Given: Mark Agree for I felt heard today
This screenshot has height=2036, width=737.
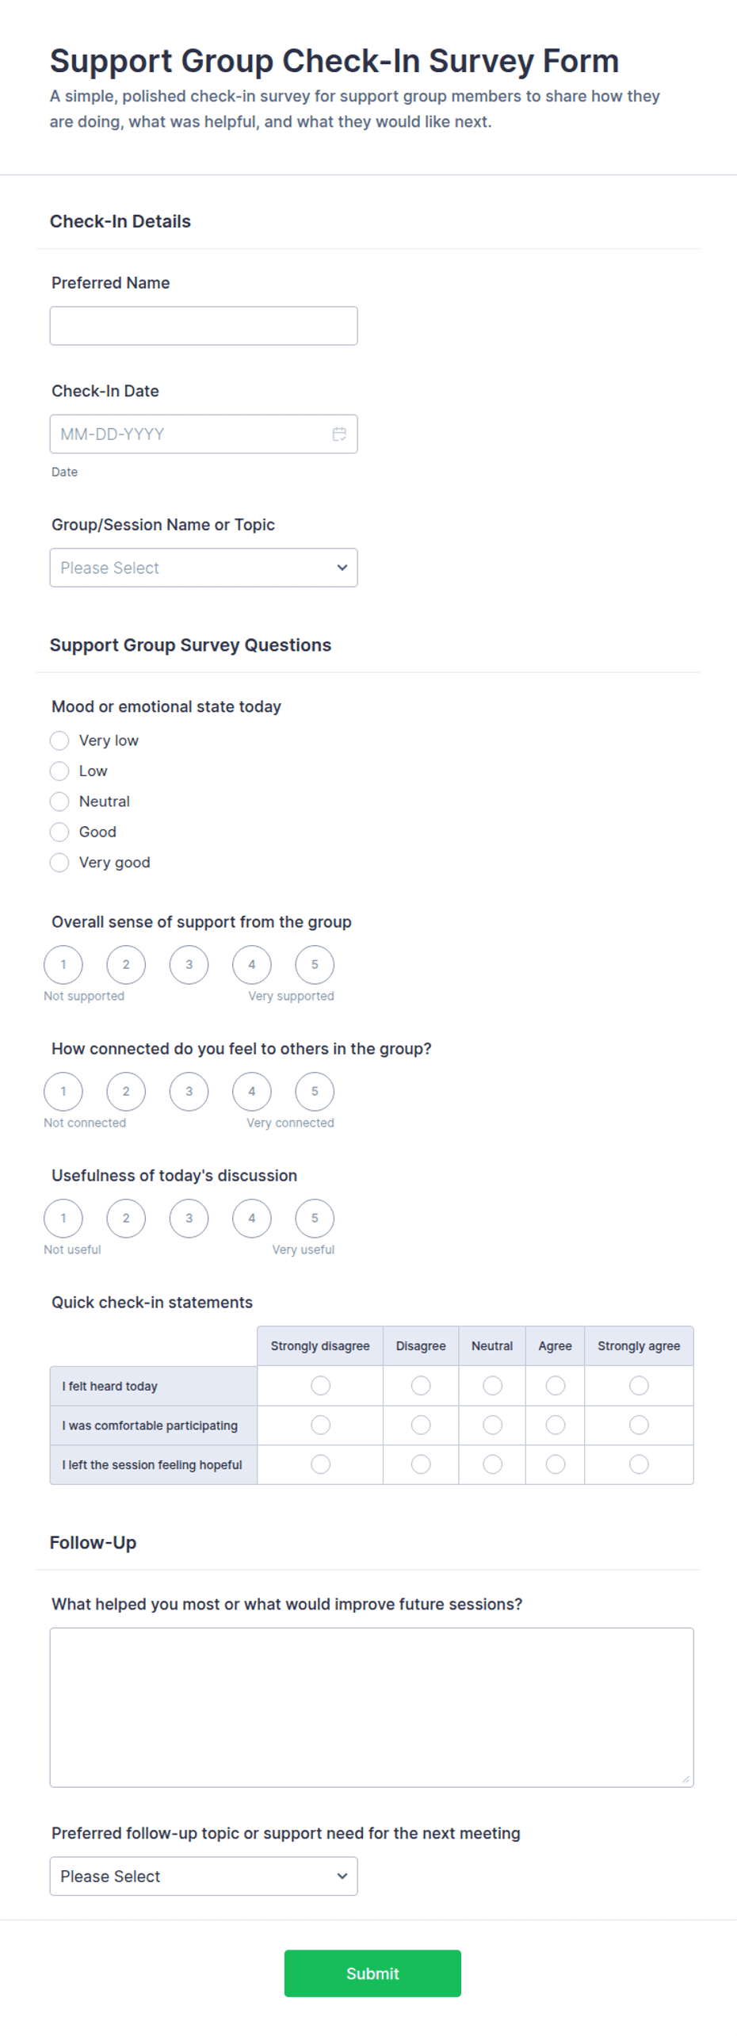Looking at the screenshot, I should 556,1386.
